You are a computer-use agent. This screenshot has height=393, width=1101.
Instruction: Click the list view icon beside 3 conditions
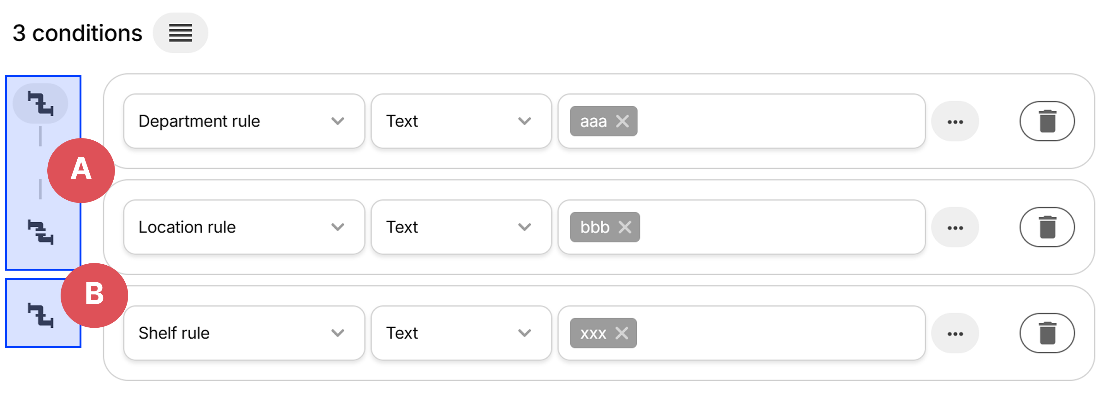180,33
